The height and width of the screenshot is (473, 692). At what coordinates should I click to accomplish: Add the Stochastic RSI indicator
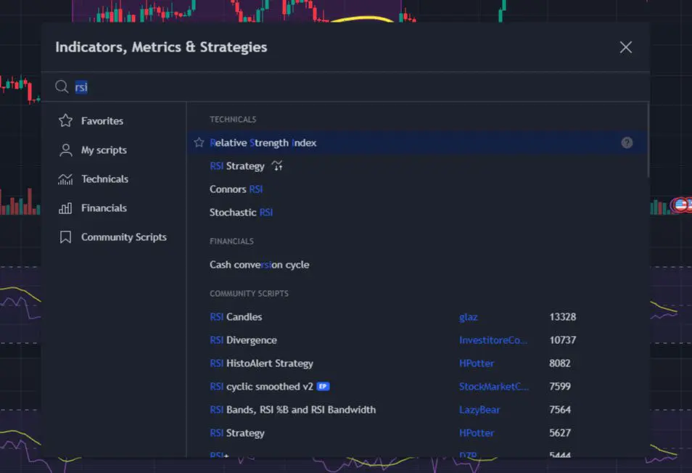point(416,213)
